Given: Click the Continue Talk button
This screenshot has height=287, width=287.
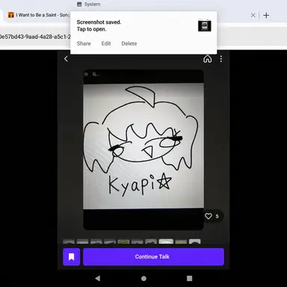Looking at the screenshot, I should [x=153, y=256].
